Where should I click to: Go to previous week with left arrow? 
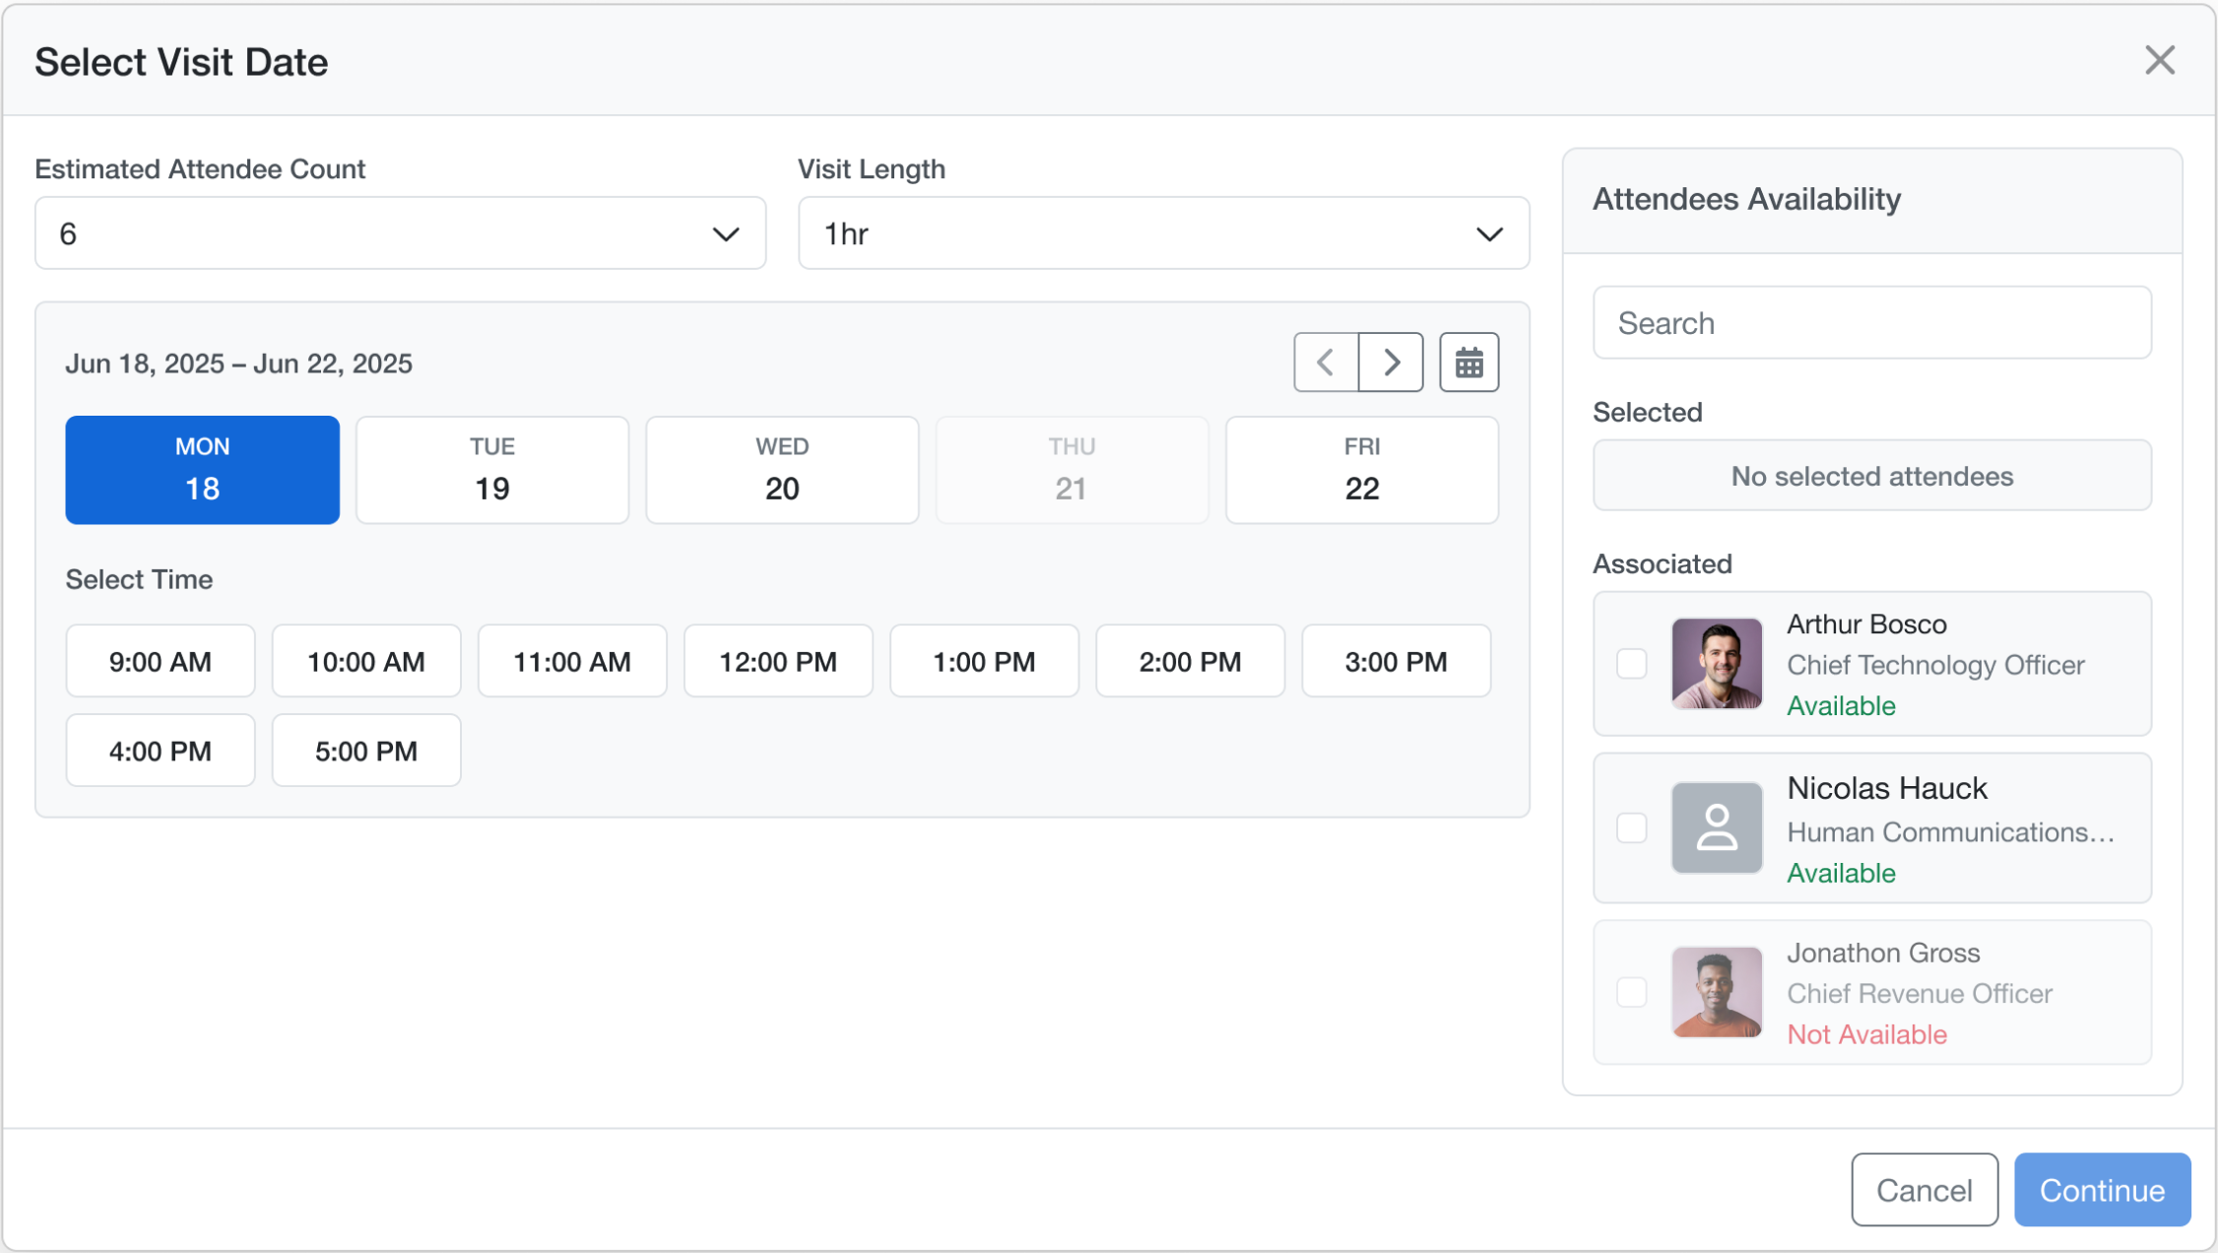coord(1326,363)
